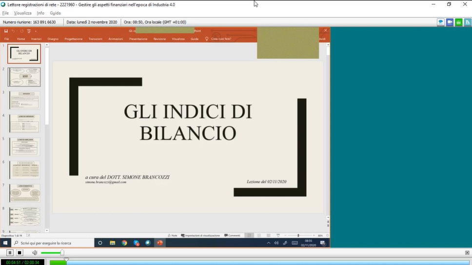Viewport: 472px width, 265px height.
Task: Open the File menu of the player
Action: click(x=5, y=13)
